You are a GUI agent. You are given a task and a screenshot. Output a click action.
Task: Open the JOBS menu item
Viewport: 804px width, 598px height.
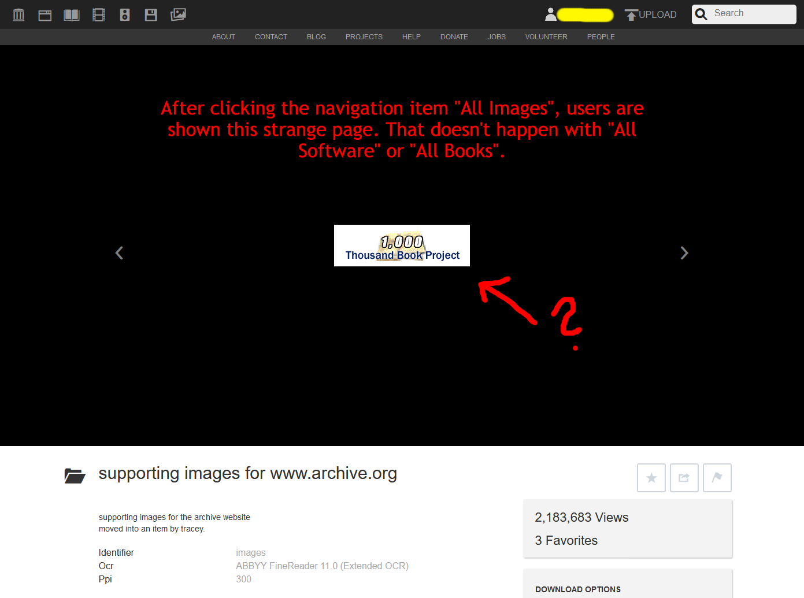(x=497, y=37)
